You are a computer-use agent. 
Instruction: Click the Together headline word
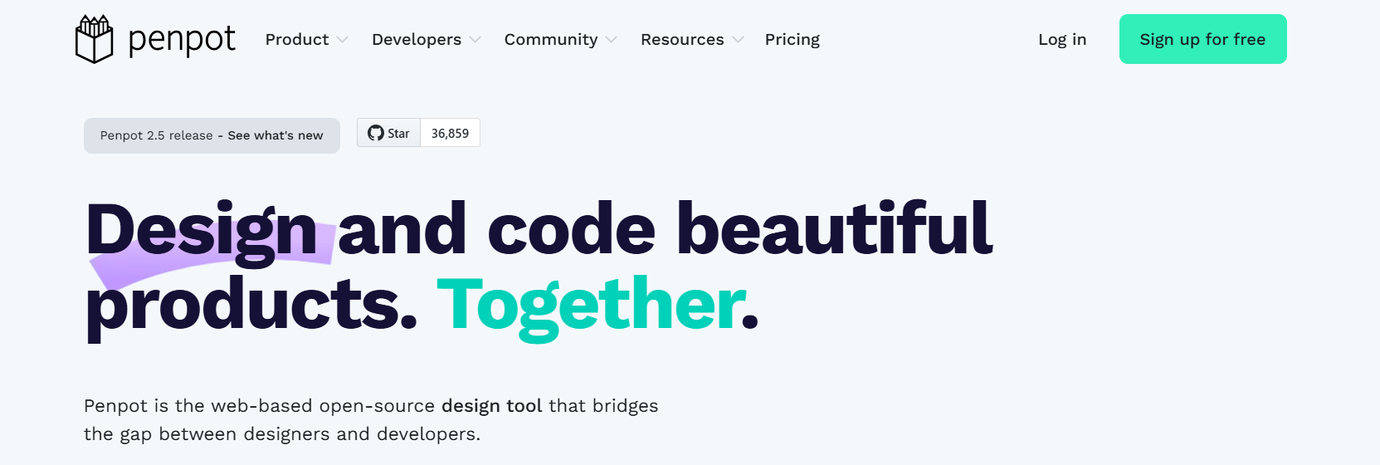click(592, 306)
